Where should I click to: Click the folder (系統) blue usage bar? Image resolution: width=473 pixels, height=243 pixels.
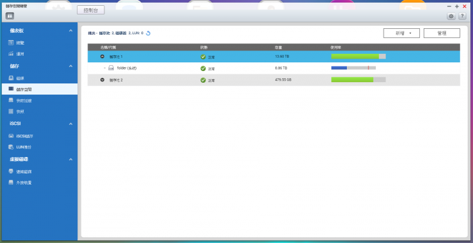[353, 68]
